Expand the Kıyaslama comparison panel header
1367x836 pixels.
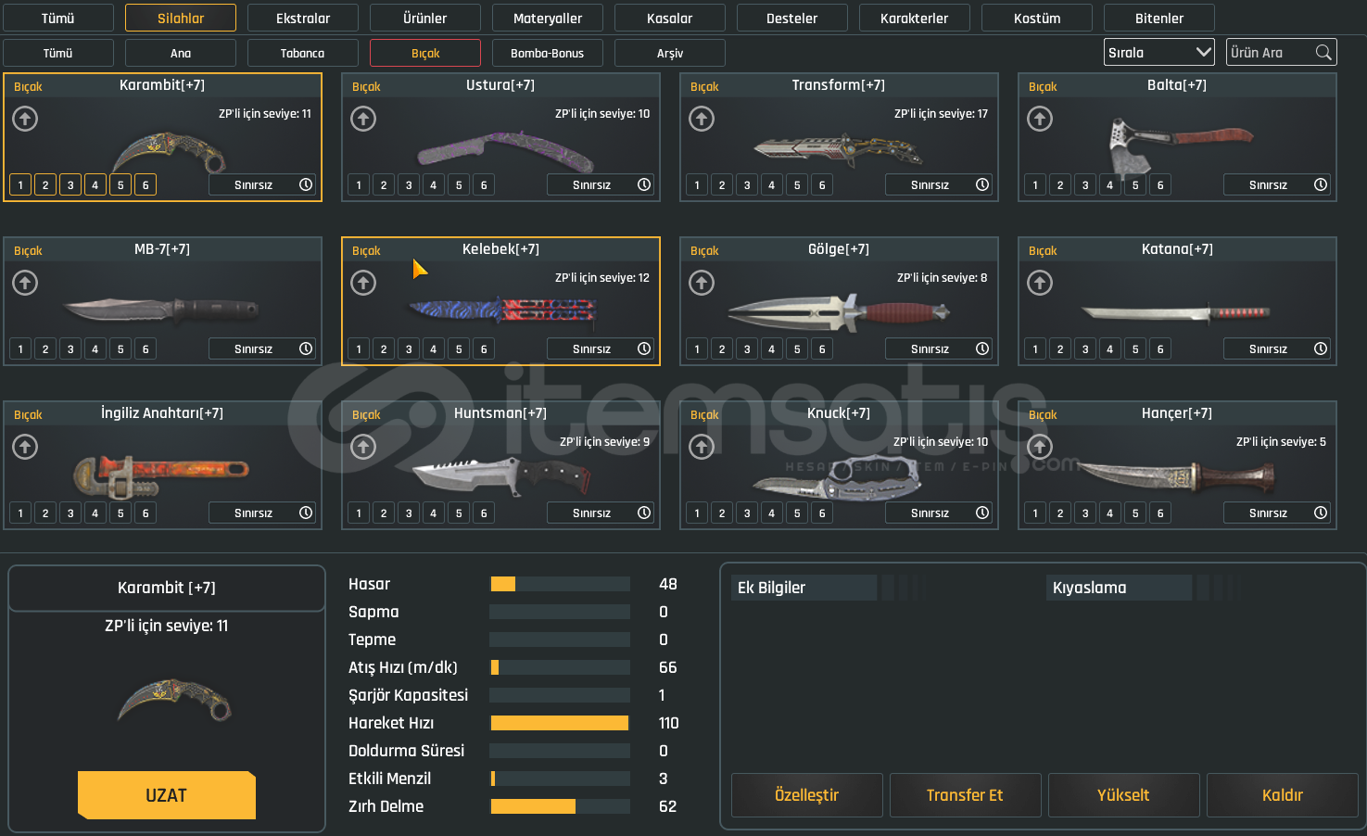pos(1120,588)
